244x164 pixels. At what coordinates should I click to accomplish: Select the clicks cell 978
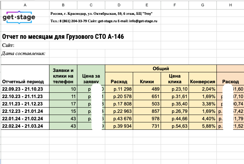[147, 119]
